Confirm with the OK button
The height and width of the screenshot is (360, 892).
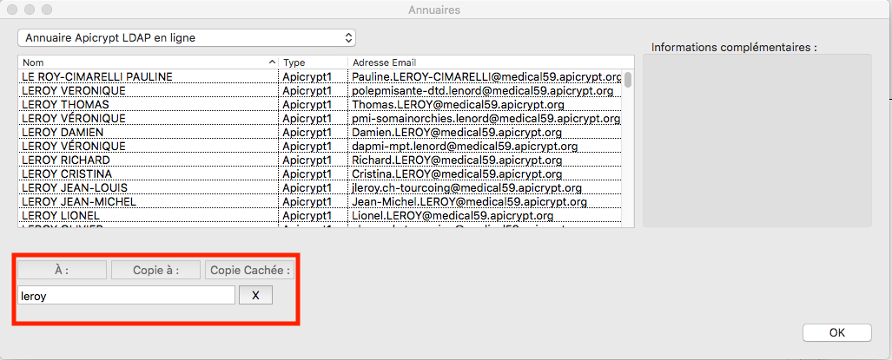[x=836, y=333]
